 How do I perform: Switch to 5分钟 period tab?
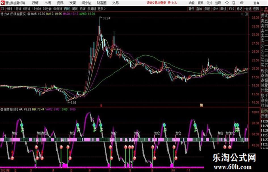point(27,9)
